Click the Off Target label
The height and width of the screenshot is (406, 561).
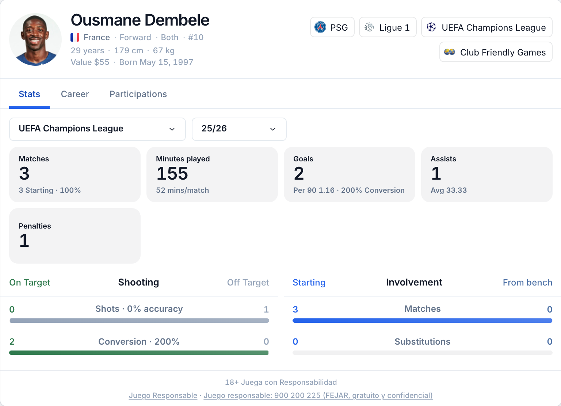point(248,283)
